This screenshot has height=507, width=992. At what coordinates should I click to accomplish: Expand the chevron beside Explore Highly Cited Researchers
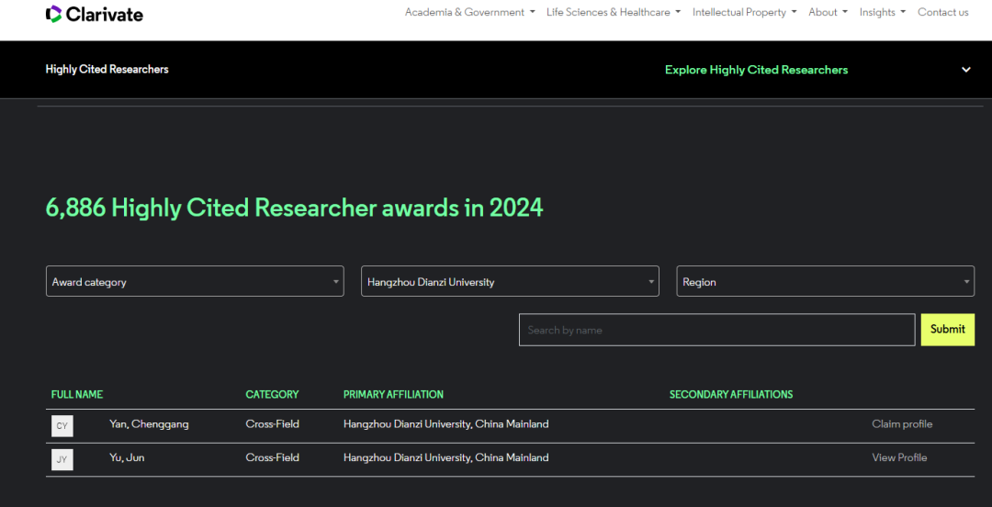(x=966, y=70)
